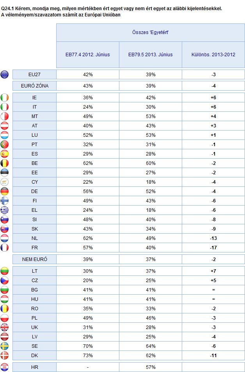The height and width of the screenshot is (372, 245).
Task: Click the Czech Republic flag icon
Action: coord(5,281)
